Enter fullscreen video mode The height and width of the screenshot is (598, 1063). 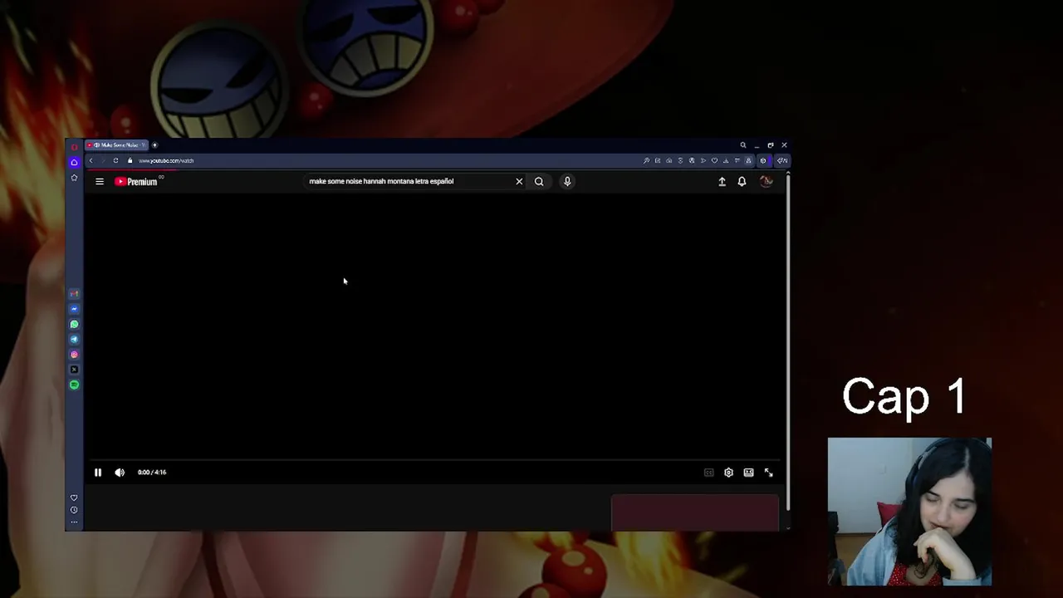(x=768, y=473)
